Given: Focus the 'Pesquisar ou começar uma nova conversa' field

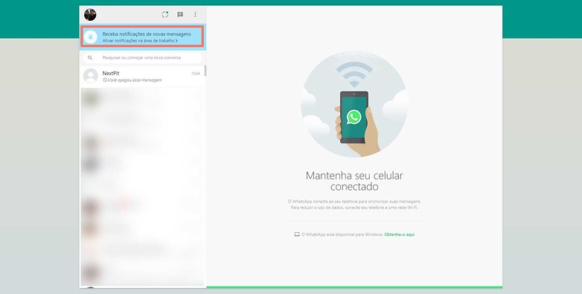Looking at the screenshot, I should pos(143,58).
